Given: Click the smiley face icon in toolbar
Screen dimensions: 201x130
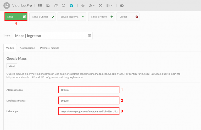Looking at the screenshot, I should click(63, 6).
